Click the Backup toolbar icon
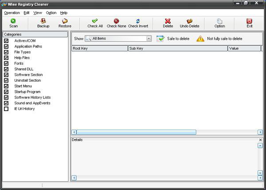The height and width of the screenshot is (190, 266). (x=43, y=21)
